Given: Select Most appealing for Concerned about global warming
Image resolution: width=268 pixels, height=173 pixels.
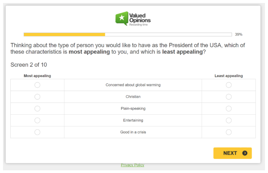Looking at the screenshot, I should (x=37, y=85).
